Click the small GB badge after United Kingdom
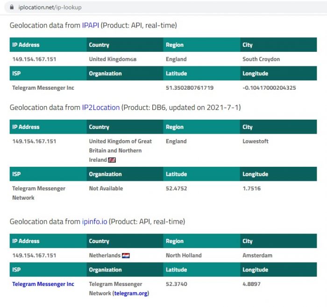327x307 pixels. 134,60
